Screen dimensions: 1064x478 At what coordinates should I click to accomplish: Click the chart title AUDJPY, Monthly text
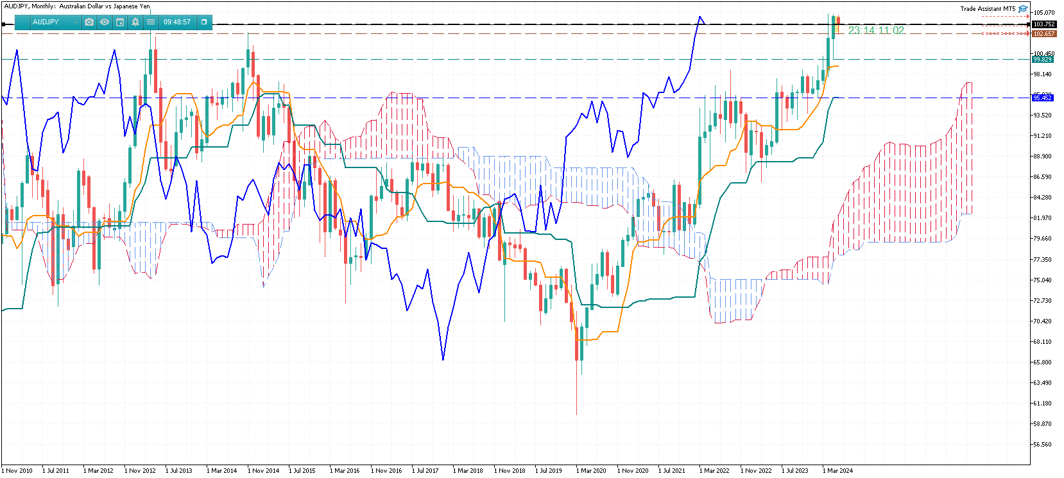(x=77, y=6)
